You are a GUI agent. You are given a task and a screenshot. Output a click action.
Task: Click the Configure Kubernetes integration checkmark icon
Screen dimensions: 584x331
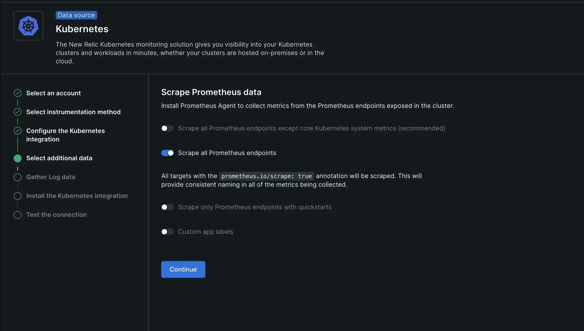[18, 131]
